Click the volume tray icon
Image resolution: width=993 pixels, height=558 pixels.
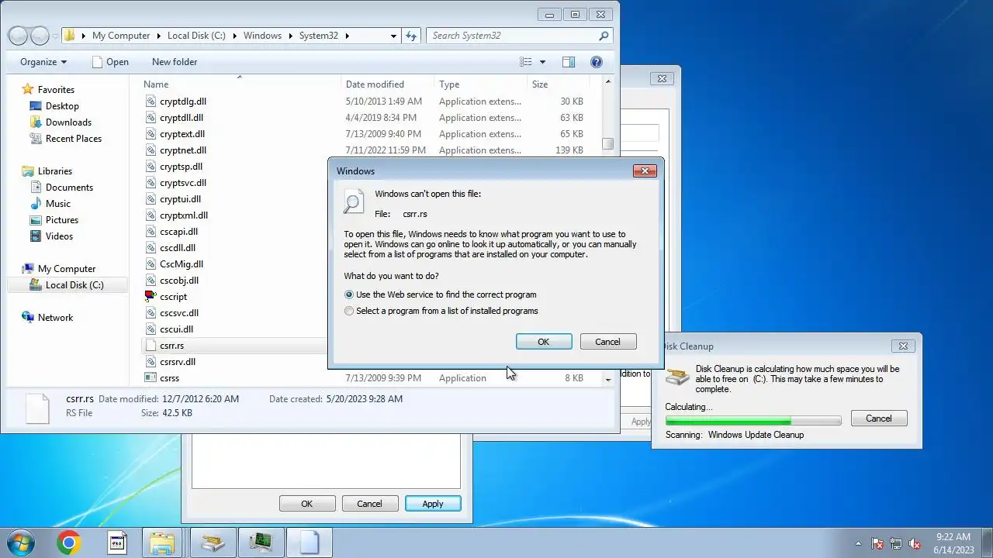915,544
